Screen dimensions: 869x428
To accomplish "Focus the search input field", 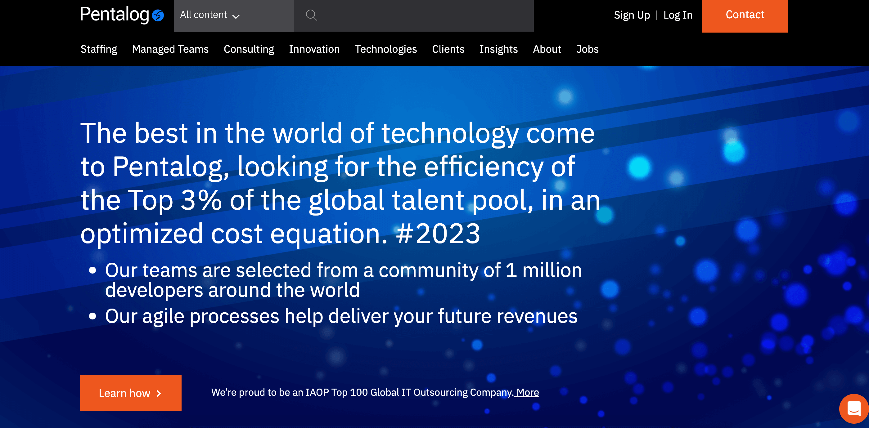I will click(414, 16).
